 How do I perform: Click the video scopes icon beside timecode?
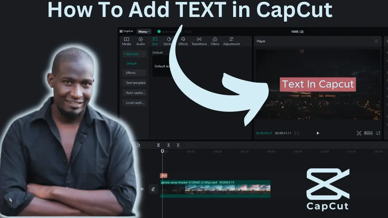[297, 133]
